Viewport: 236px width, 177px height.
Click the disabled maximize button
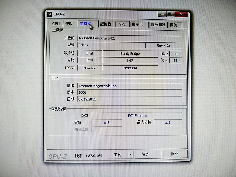[170, 14]
